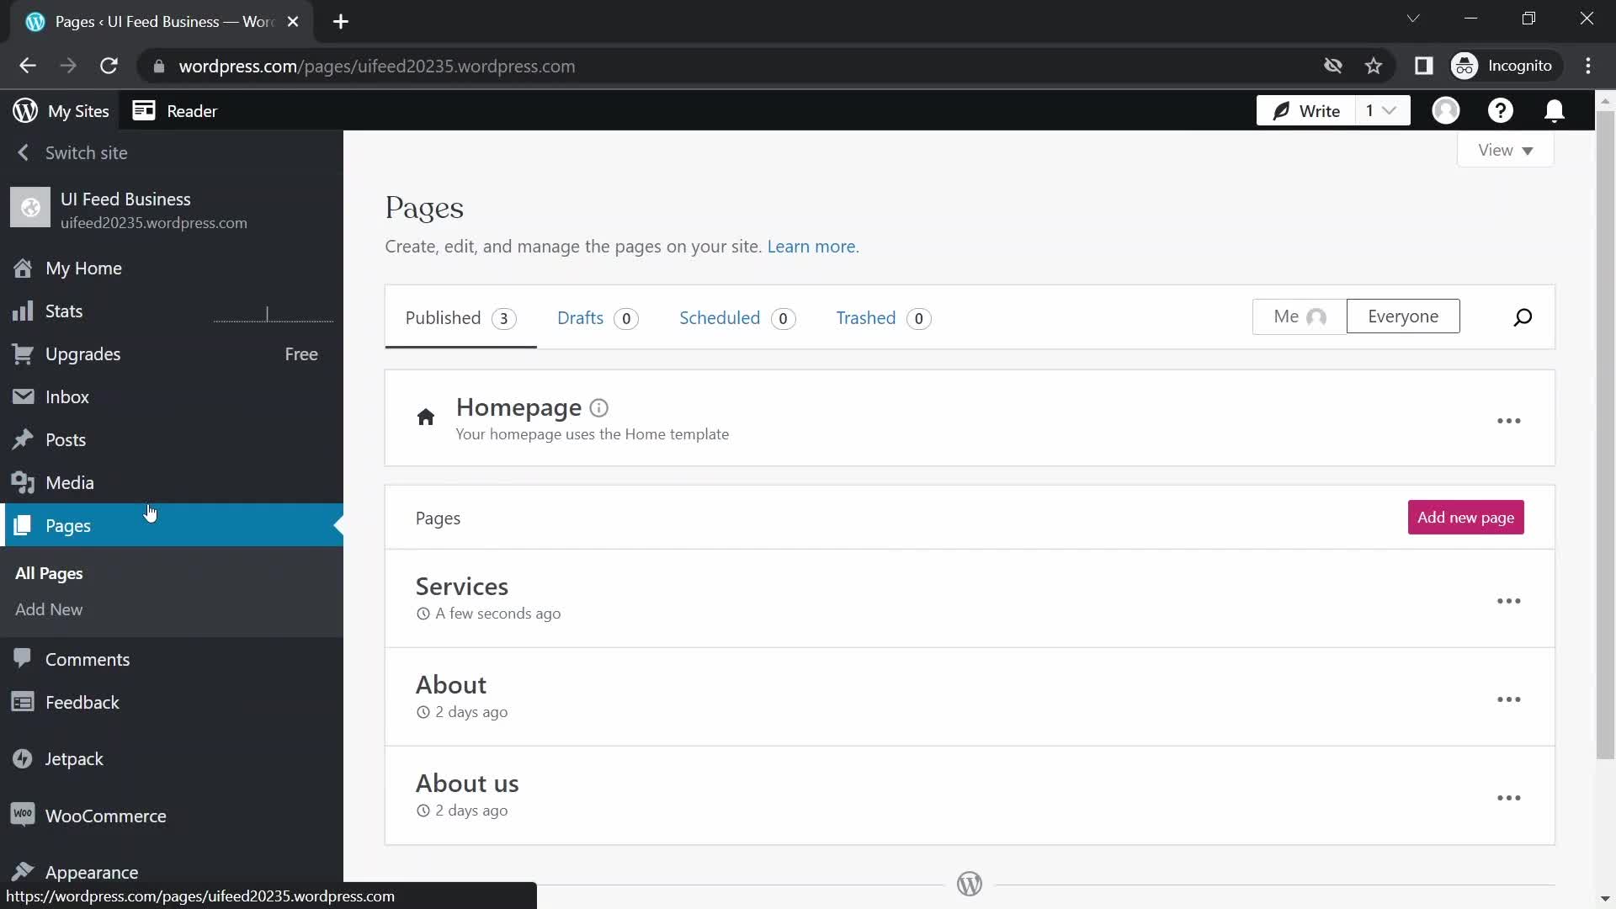The image size is (1616, 909).
Task: Click Switch site option
Action: point(87,152)
